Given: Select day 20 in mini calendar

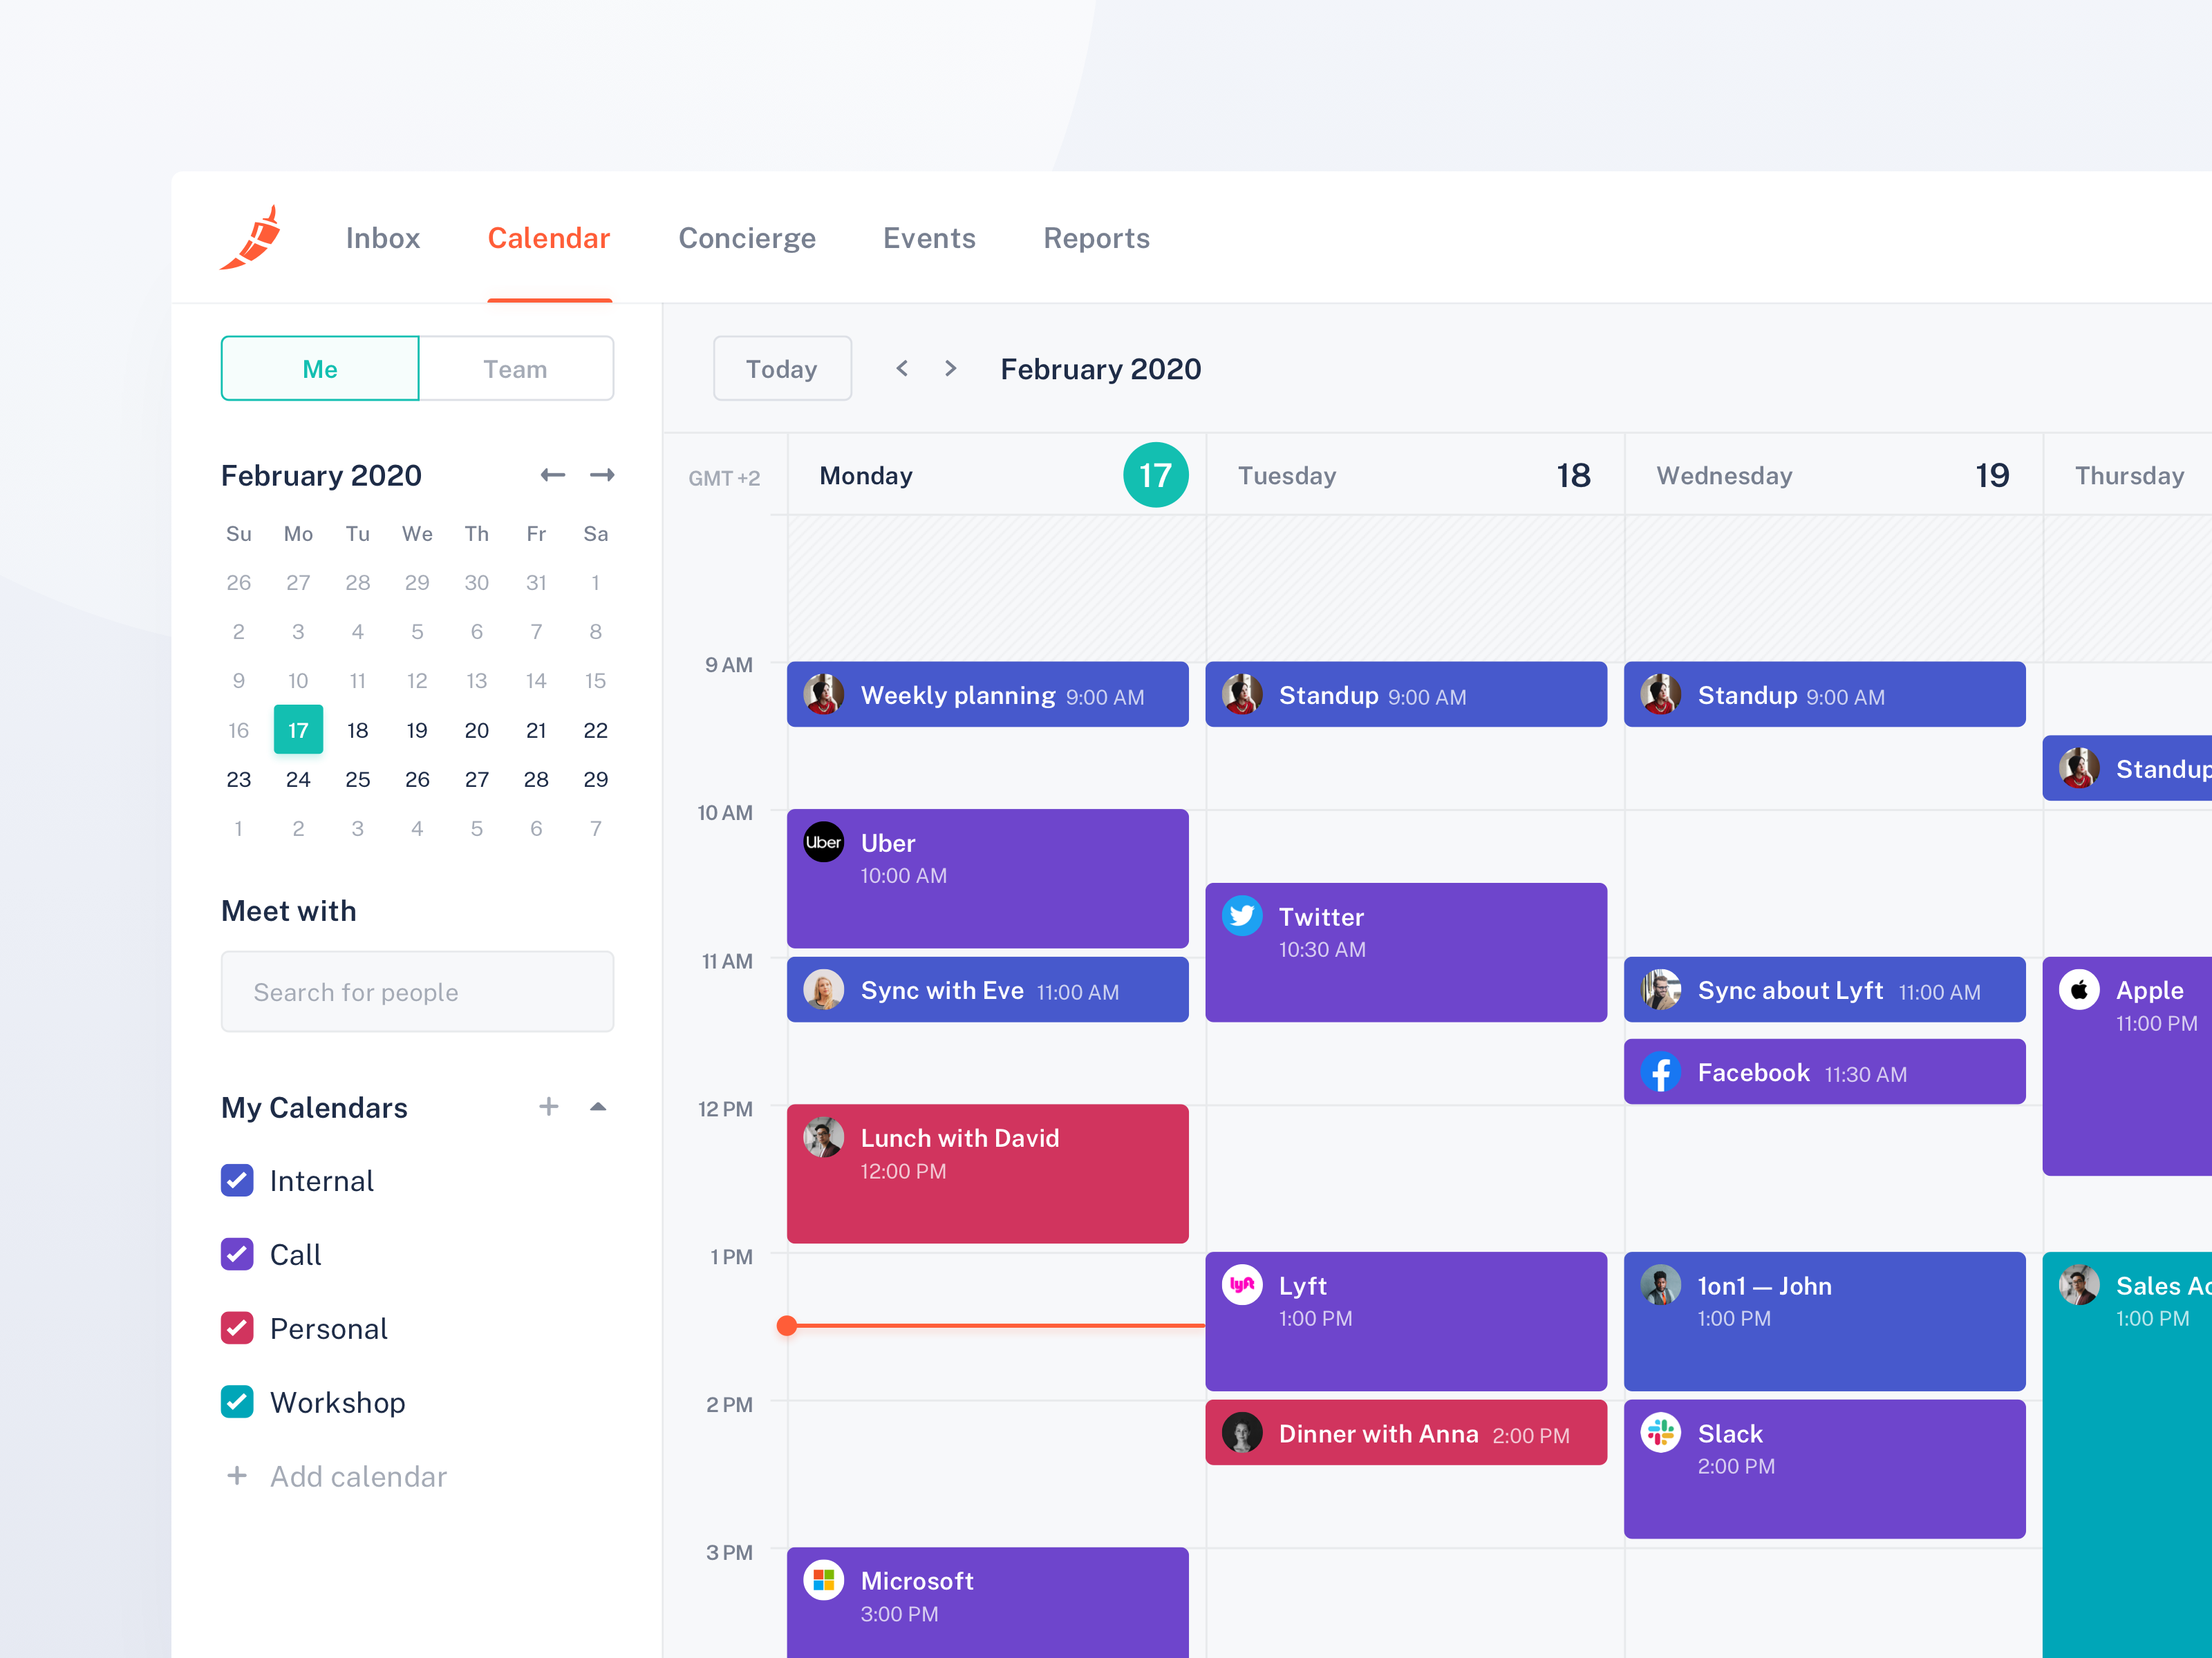Looking at the screenshot, I should point(477,730).
